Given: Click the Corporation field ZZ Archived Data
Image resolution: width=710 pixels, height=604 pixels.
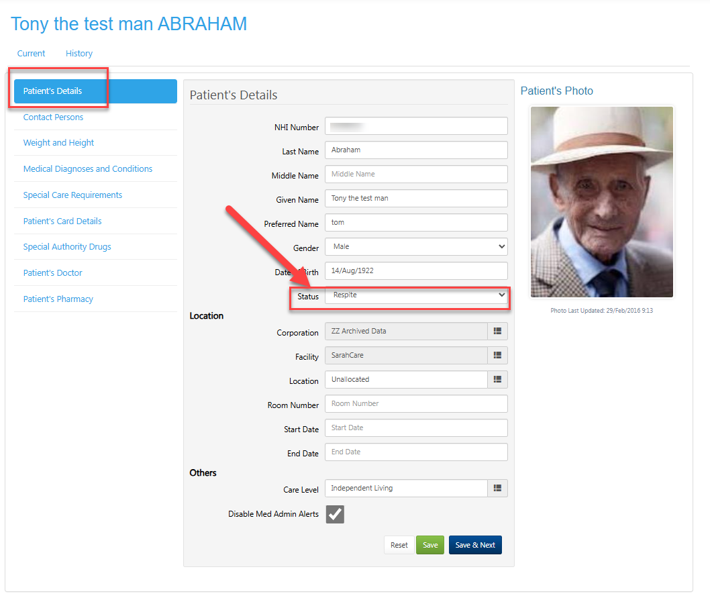Looking at the screenshot, I should [406, 331].
